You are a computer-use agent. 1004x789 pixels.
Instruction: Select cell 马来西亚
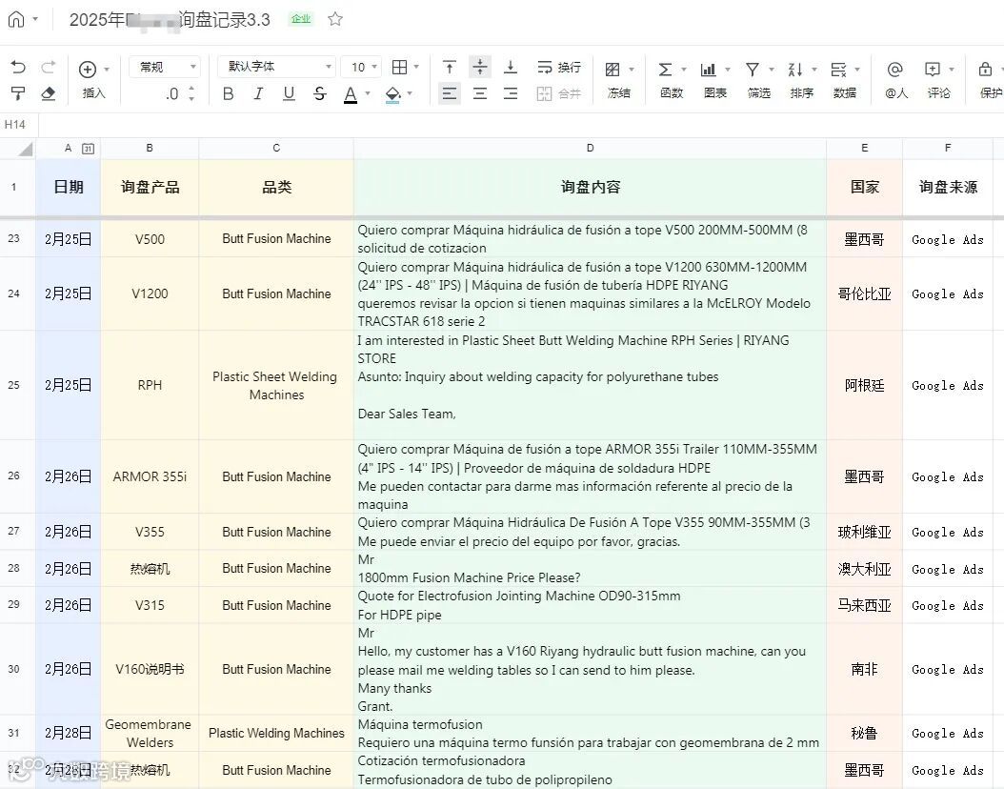click(x=864, y=605)
